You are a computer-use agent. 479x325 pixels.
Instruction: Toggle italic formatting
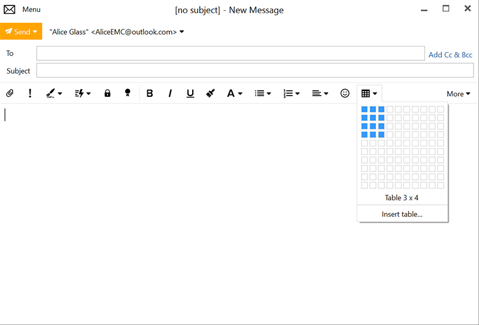point(170,93)
